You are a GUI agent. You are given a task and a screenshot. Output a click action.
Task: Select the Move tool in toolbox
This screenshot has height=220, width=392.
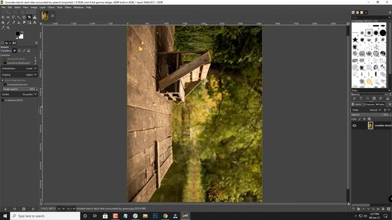pyautogui.click(x=2, y=17)
